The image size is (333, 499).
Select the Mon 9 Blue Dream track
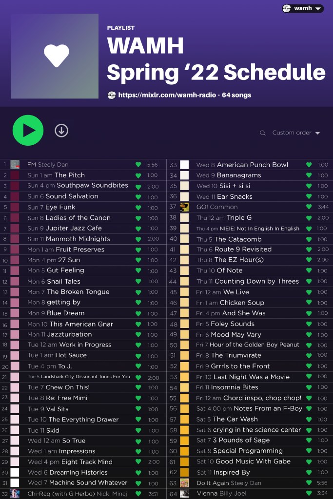tap(66, 313)
